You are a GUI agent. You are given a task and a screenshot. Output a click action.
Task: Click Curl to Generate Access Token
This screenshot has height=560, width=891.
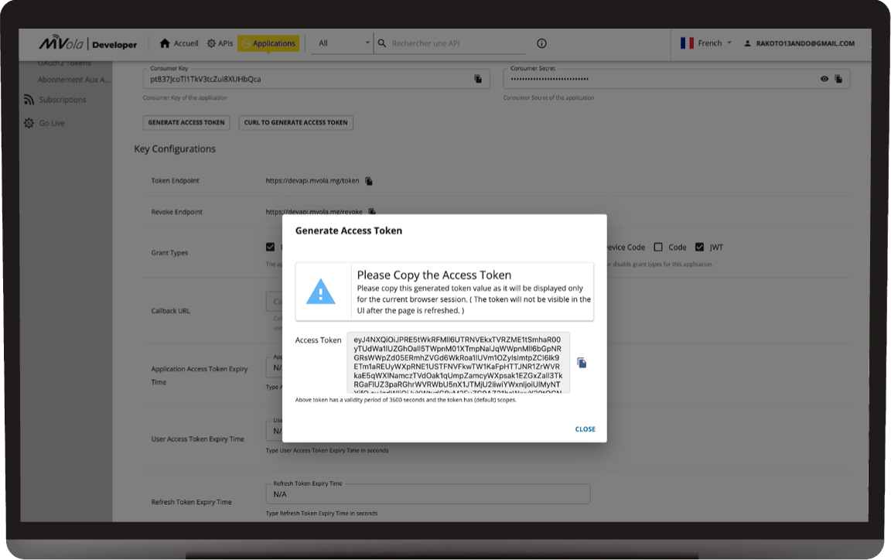[296, 122]
